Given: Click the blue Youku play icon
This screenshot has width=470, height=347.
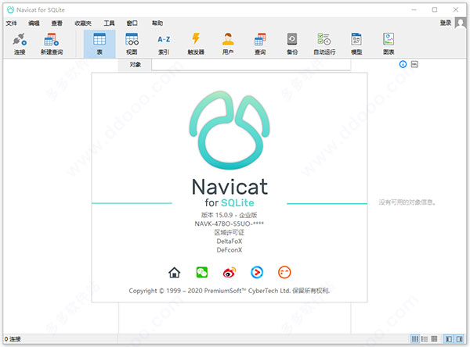Looking at the screenshot, I should pyautogui.click(x=257, y=272).
